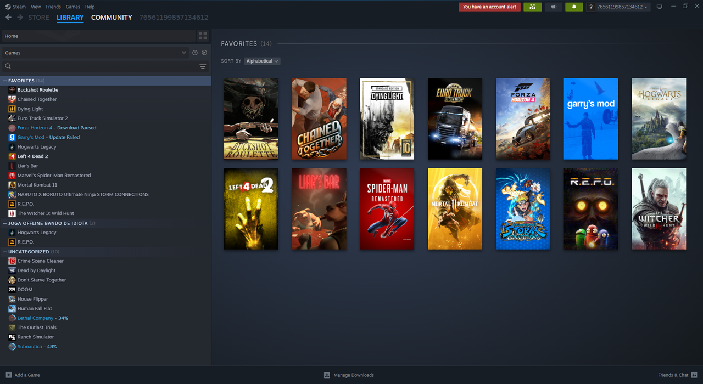Click the Add a Game plus icon
Screen dimensions: 703x384
pyautogui.click(x=9, y=375)
